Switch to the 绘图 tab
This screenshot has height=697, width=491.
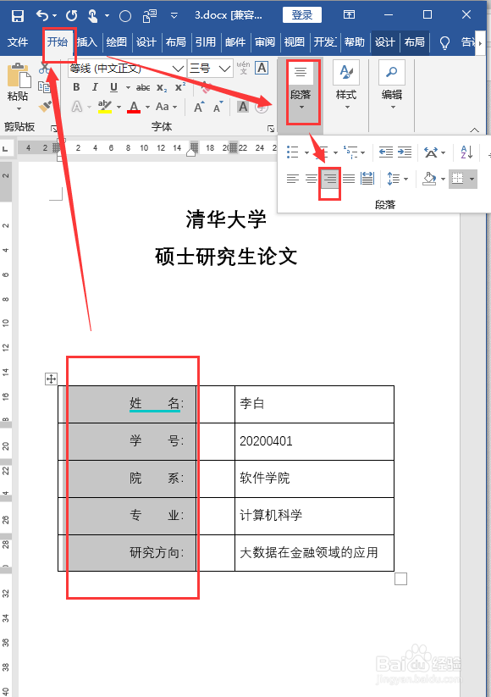[x=117, y=42]
